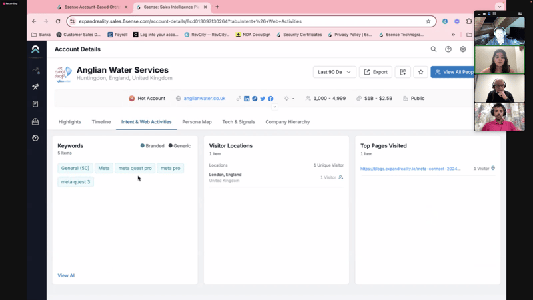Click the search magnifier icon
This screenshot has width=533, height=300.
coord(434,49)
